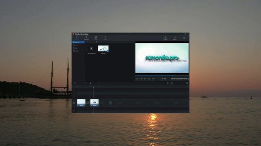This screenshot has width=261, height=146.
Task: Open the Transition tab
Action: [x=86, y=38]
